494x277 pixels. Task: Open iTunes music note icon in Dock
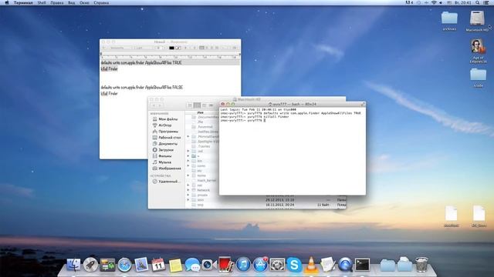tap(243, 265)
